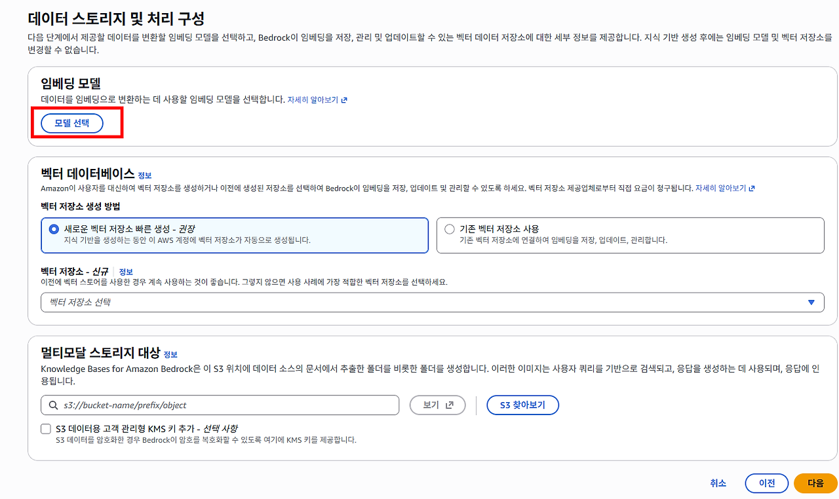
Task: Click the 모델 선택 button
Action: 72,123
